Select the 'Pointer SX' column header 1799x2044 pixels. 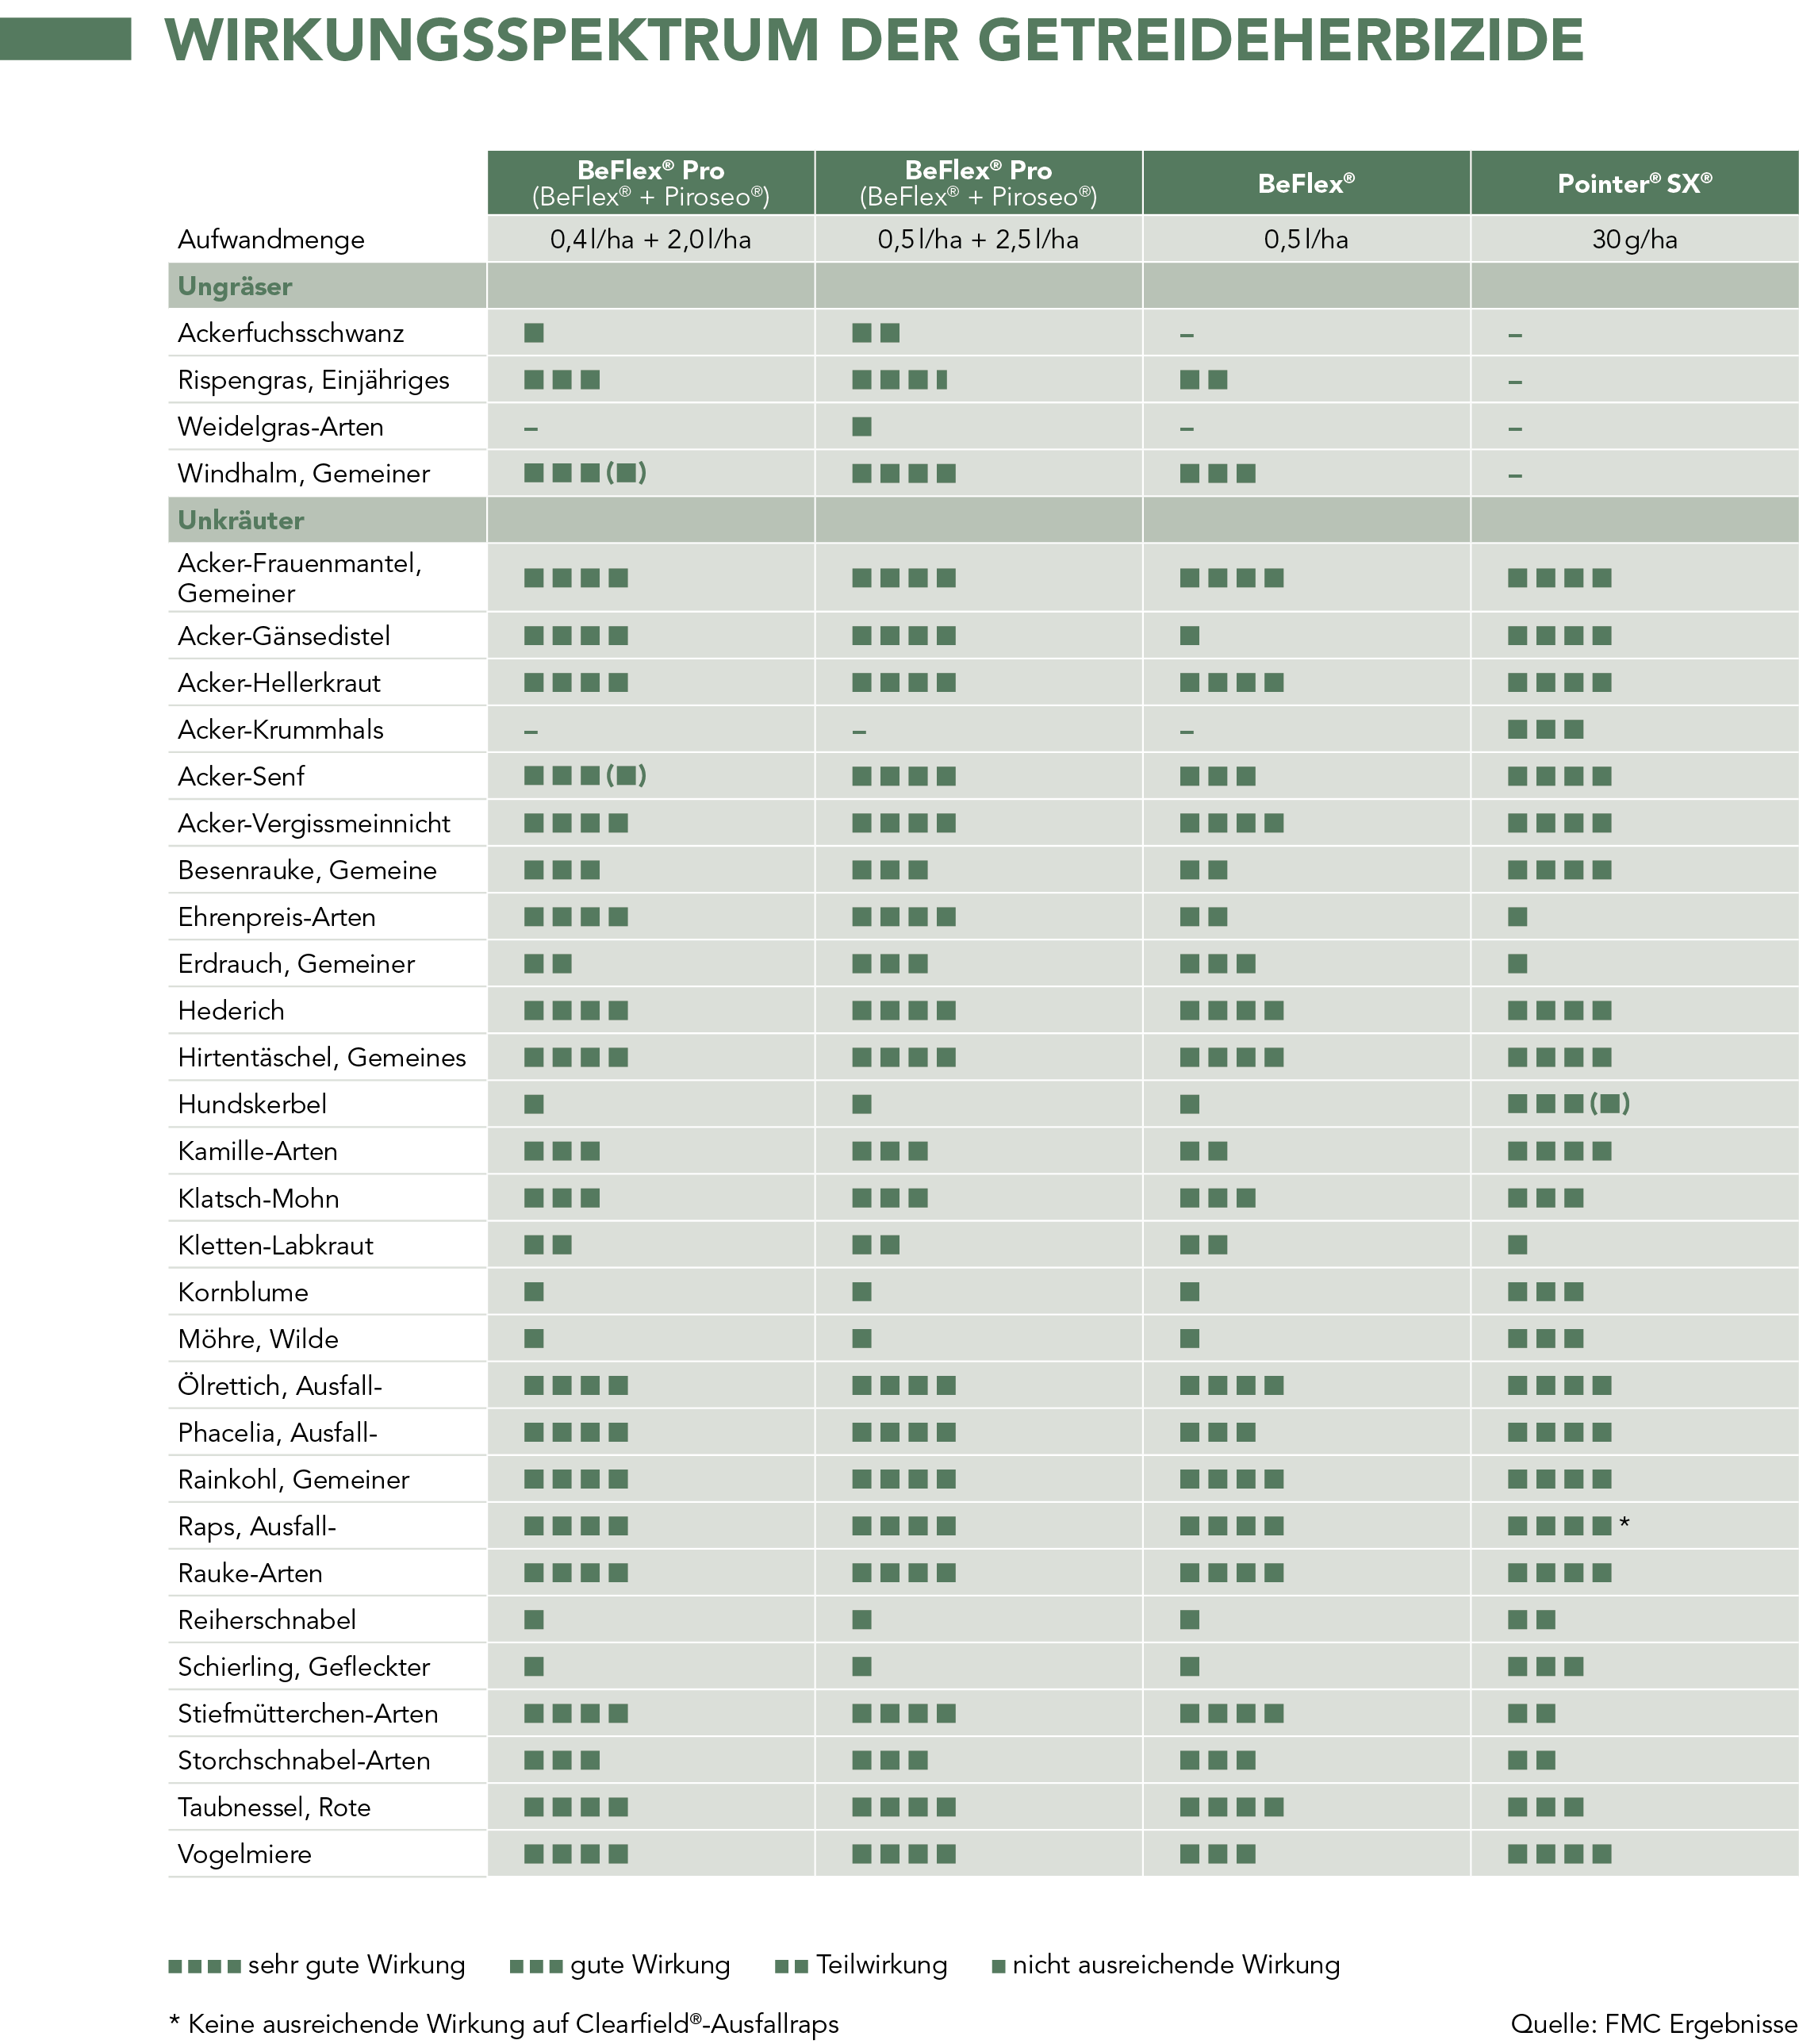coord(1634,183)
